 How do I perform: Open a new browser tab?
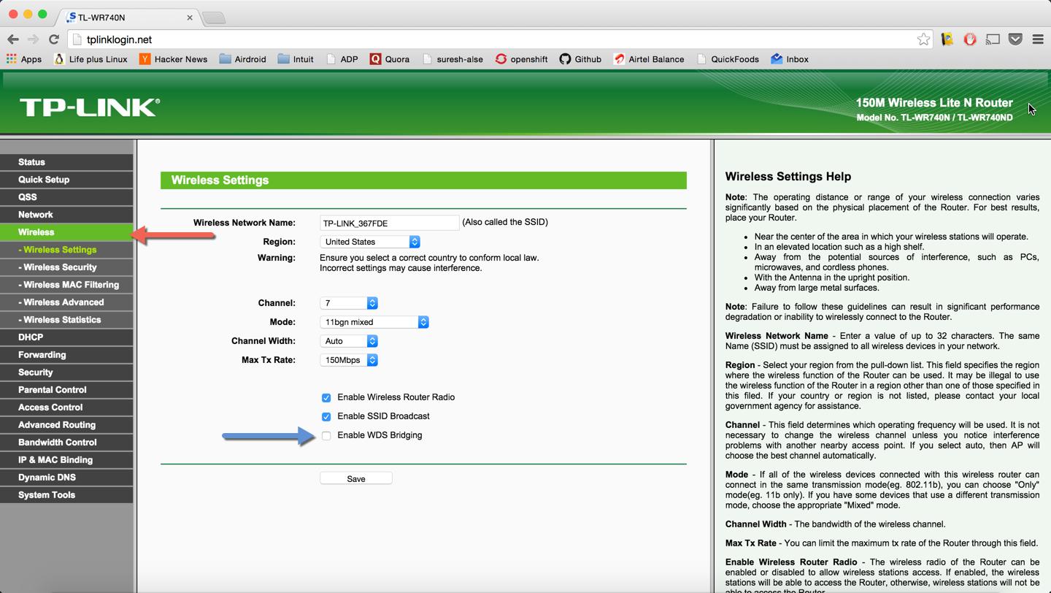click(x=214, y=18)
